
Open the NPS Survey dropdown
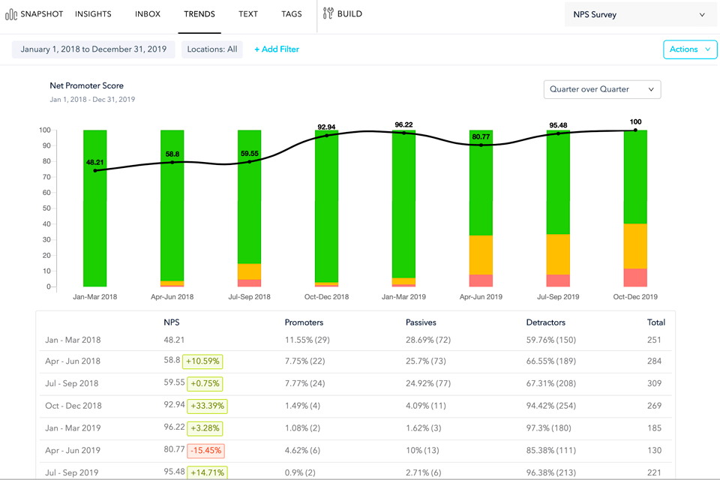638,14
